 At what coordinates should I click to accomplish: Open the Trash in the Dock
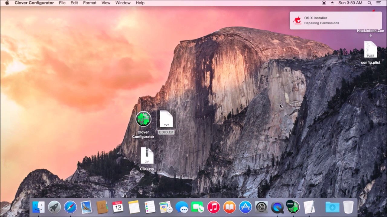tap(348, 207)
